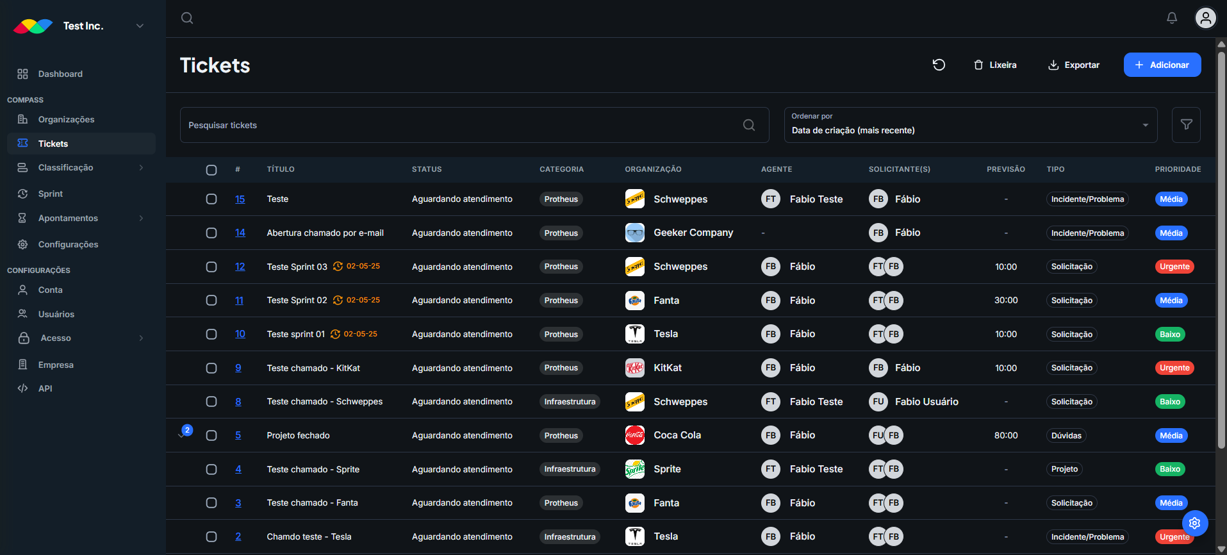Select the checkbox for Projeto fechado
The height and width of the screenshot is (555, 1227).
coord(211,435)
